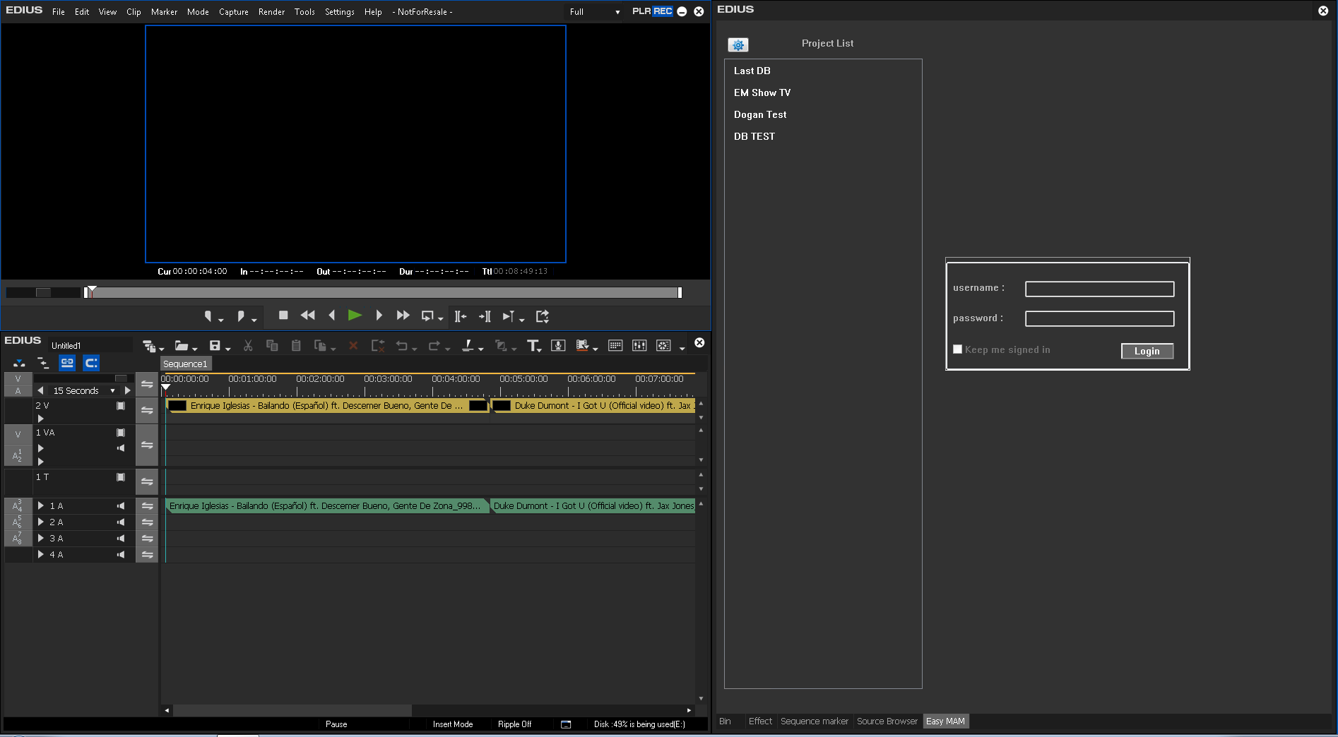
Task: Click the Login button
Action: 1147,351
